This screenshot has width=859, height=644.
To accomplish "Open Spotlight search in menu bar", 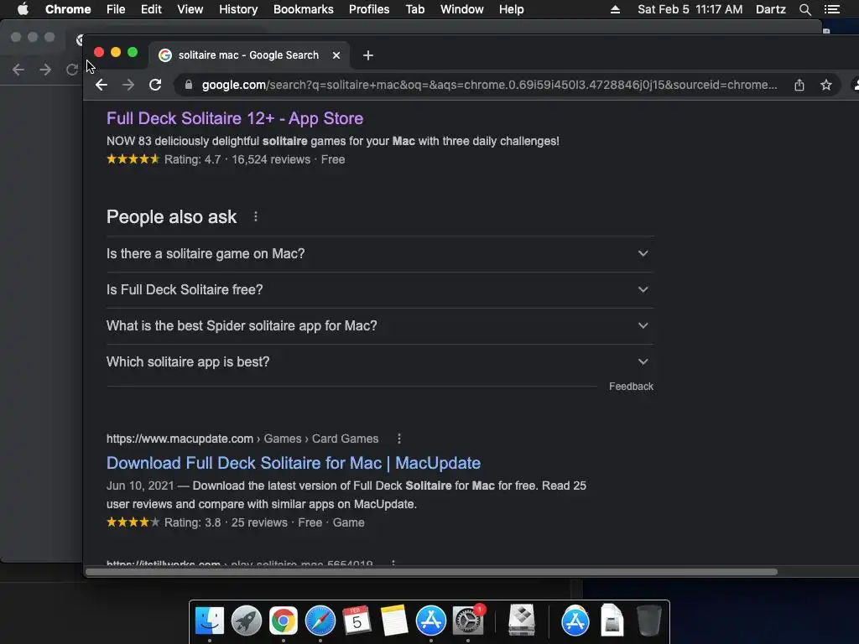I will click(x=804, y=9).
